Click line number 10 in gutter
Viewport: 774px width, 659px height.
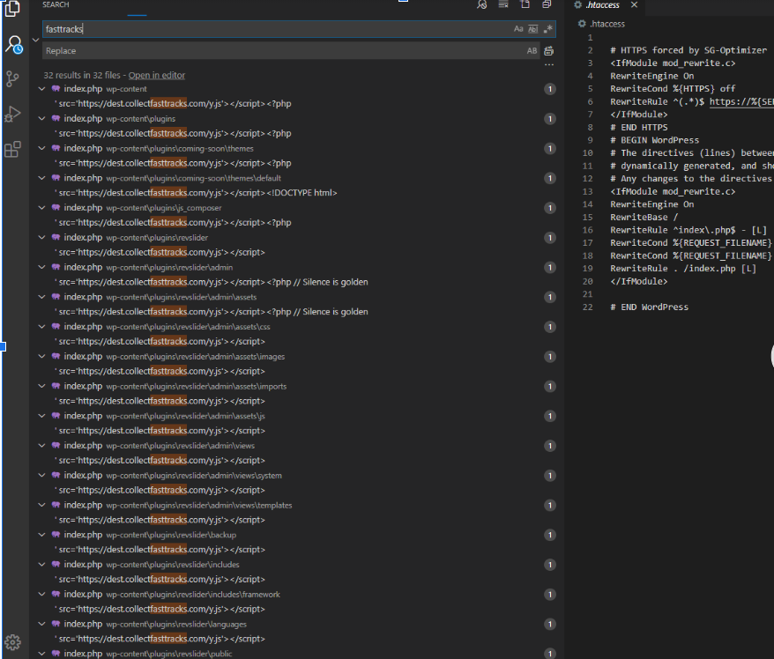pos(587,153)
